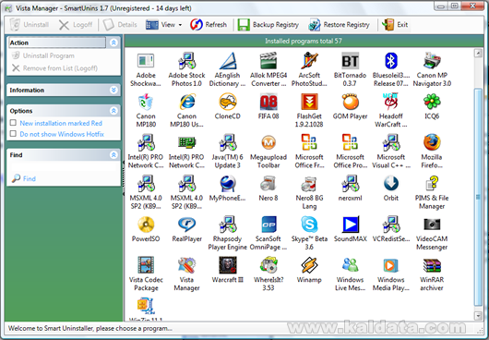Select Java(TM) 6 Update 3 icon

tap(228, 142)
